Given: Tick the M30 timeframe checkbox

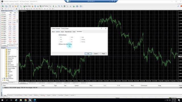Looking at the screenshot, I should (x=70, y=37).
